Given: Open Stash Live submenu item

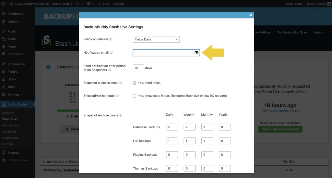Looking at the screenshot, I should (x=9, y=119).
